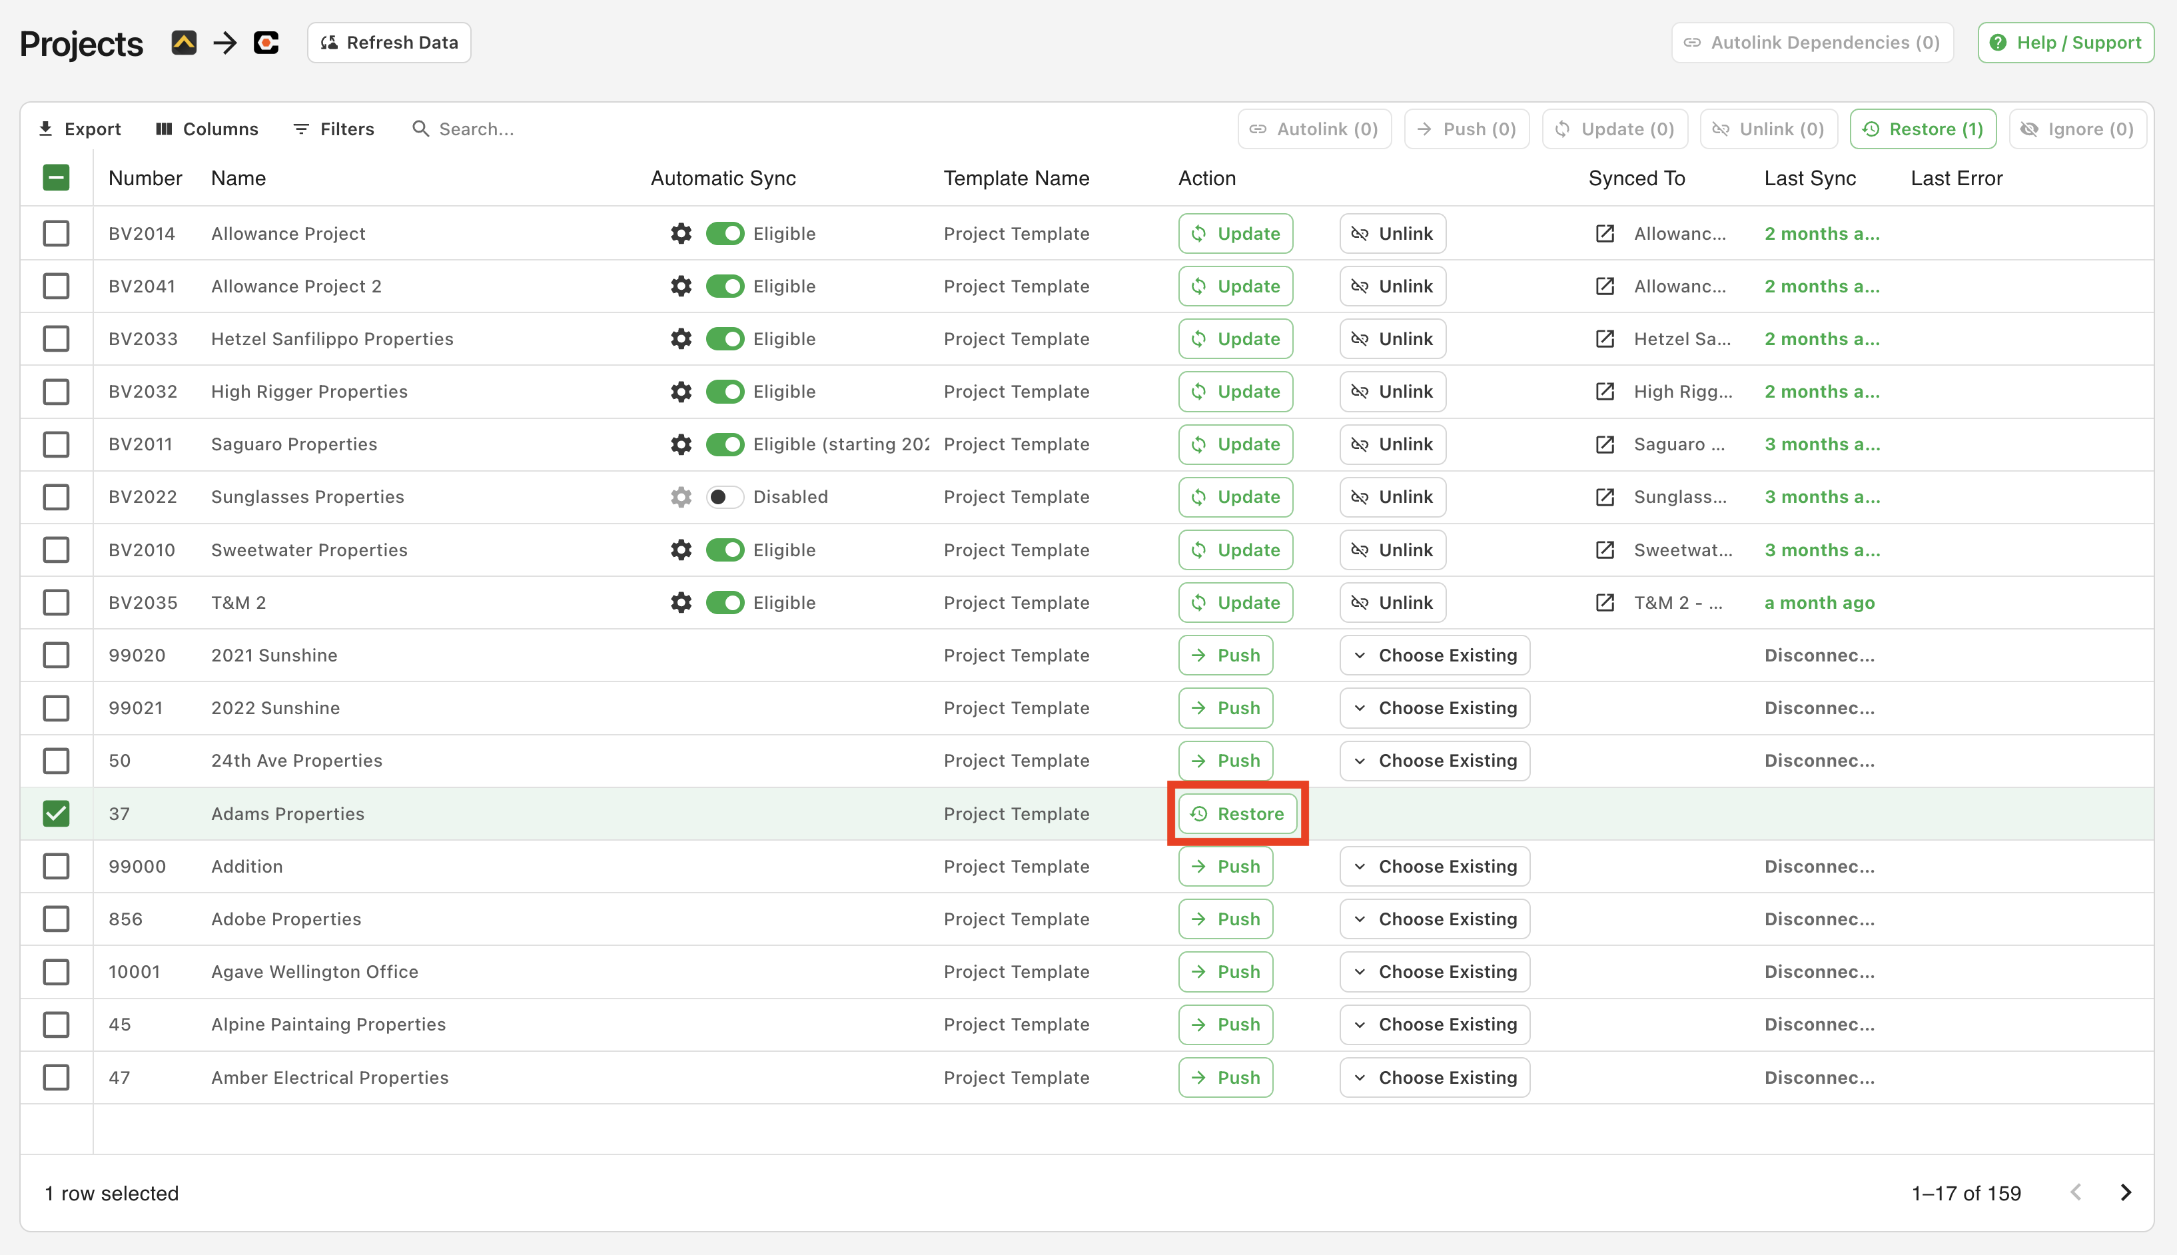The image size is (2177, 1255).
Task: Open sync settings gear for High Rigger Properties
Action: pyautogui.click(x=681, y=391)
